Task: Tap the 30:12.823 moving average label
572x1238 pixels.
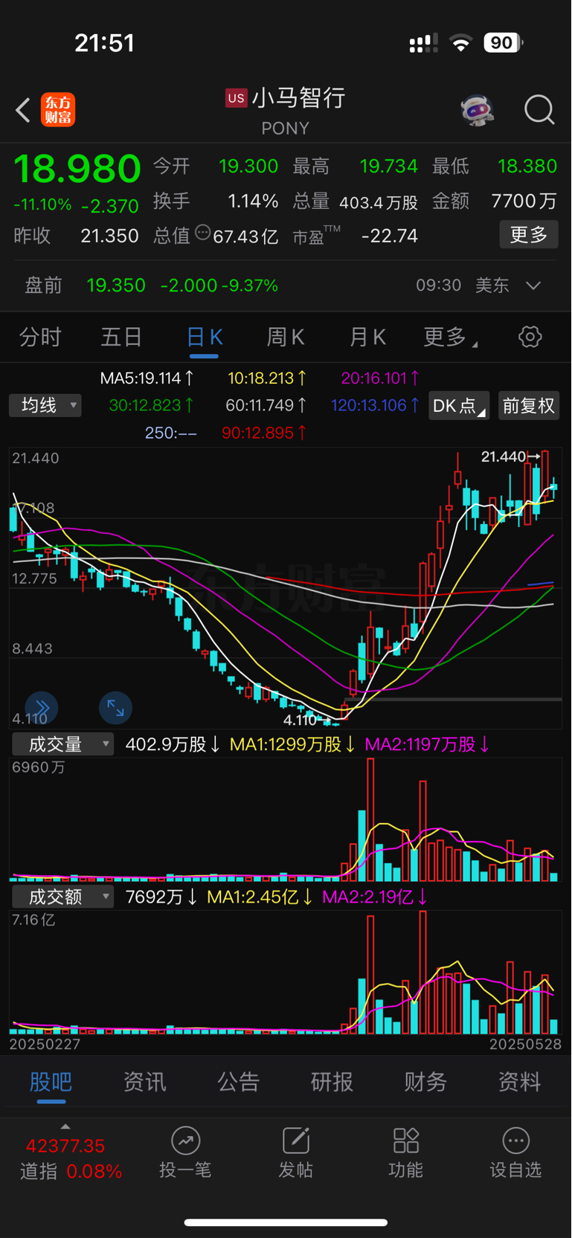Action: tap(152, 405)
